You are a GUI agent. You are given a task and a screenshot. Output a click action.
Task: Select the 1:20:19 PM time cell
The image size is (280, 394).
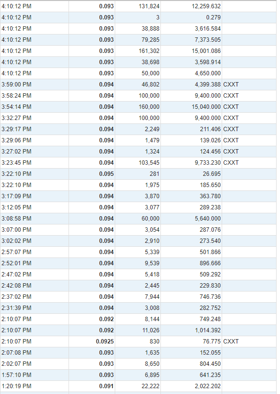click(35, 386)
